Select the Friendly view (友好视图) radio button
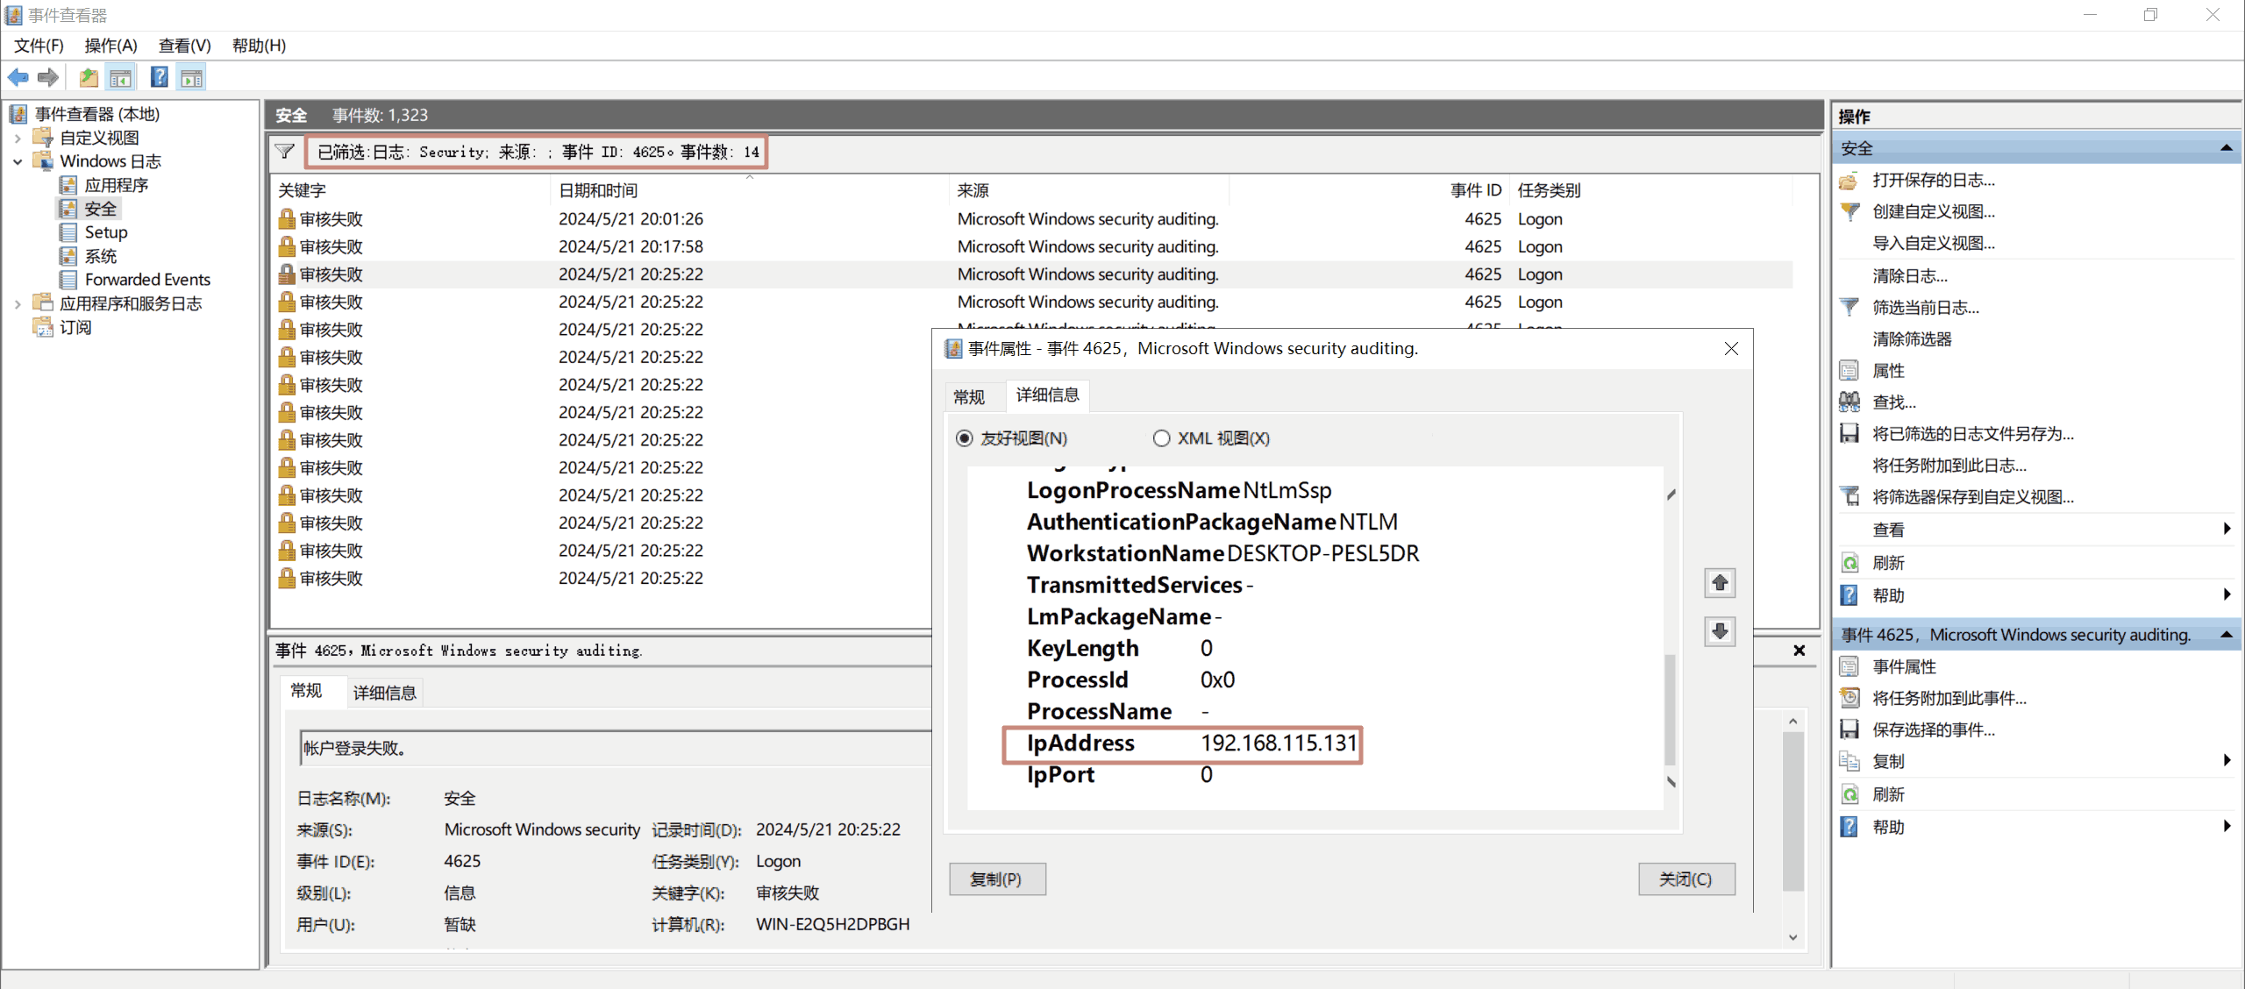 pos(965,438)
